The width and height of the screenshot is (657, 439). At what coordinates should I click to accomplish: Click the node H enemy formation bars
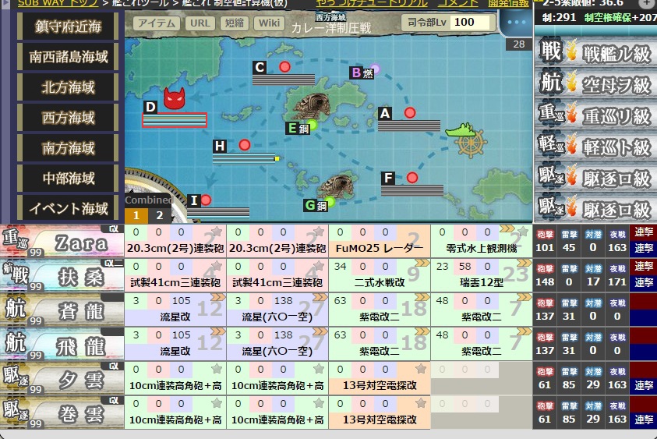coord(245,158)
